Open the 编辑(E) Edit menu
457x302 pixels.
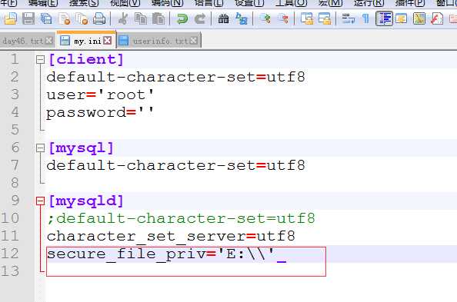[x=43, y=3]
